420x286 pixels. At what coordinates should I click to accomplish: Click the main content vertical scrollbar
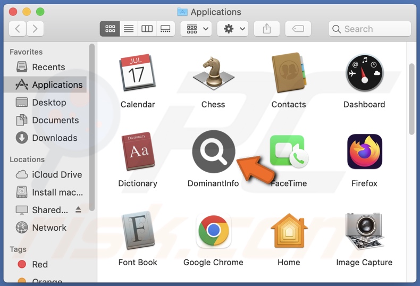[411, 99]
